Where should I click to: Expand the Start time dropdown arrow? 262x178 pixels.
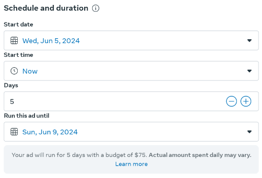point(250,71)
